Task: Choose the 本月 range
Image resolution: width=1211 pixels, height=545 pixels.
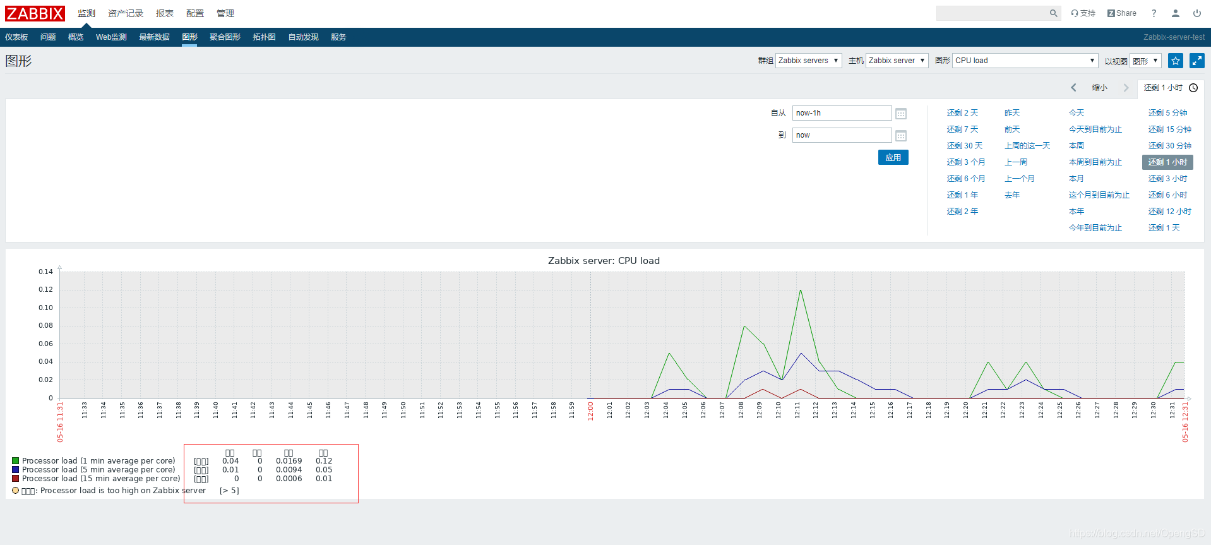Action: tap(1077, 179)
